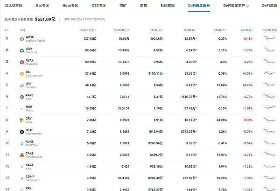Viewport: 280px width, 191px height.
Task: View DAI 7-day trend sparkline chart
Action: tap(269, 73)
